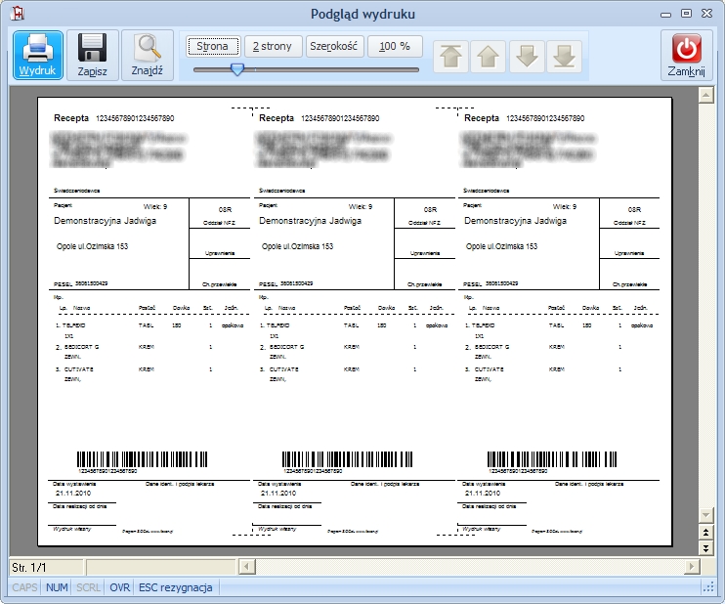Click the horizontal scrollbar right arrow
The height and width of the screenshot is (604, 725).
tap(692, 567)
